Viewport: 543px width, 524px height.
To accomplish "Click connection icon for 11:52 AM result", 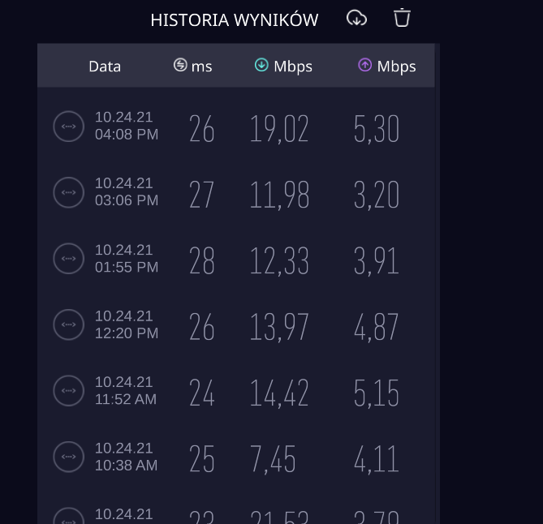I will point(68,391).
